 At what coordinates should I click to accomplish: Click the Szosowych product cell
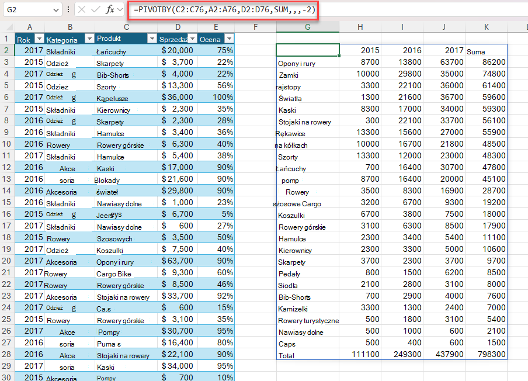pyautogui.click(x=114, y=239)
